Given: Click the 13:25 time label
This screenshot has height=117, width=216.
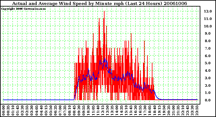Looking at the screenshot, I should coord(112,110).
